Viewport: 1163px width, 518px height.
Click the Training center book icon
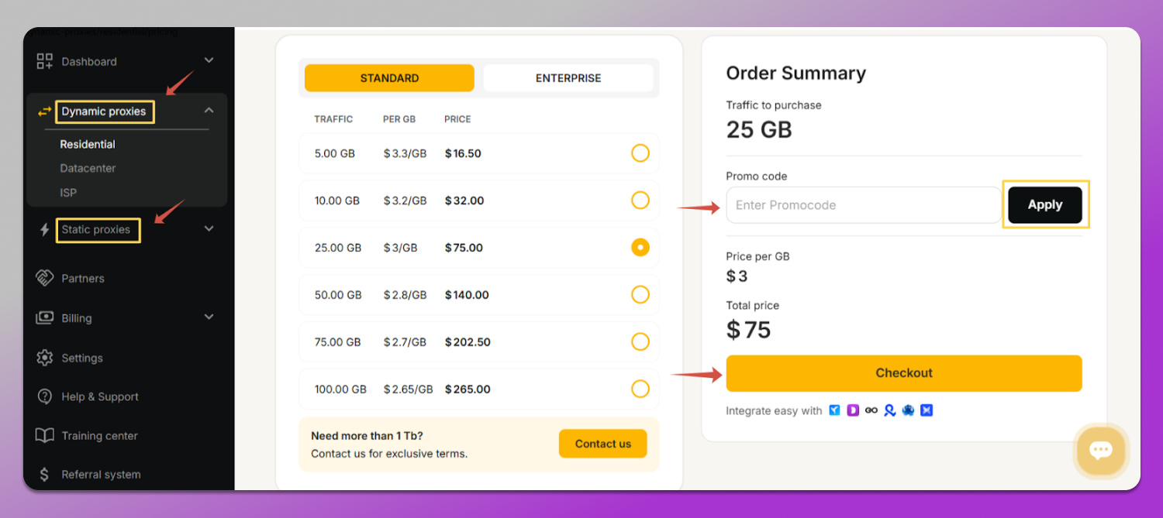click(x=45, y=435)
